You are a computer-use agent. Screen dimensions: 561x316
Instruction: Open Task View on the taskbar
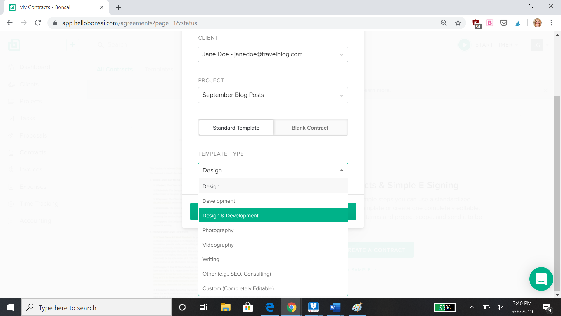pyautogui.click(x=203, y=307)
